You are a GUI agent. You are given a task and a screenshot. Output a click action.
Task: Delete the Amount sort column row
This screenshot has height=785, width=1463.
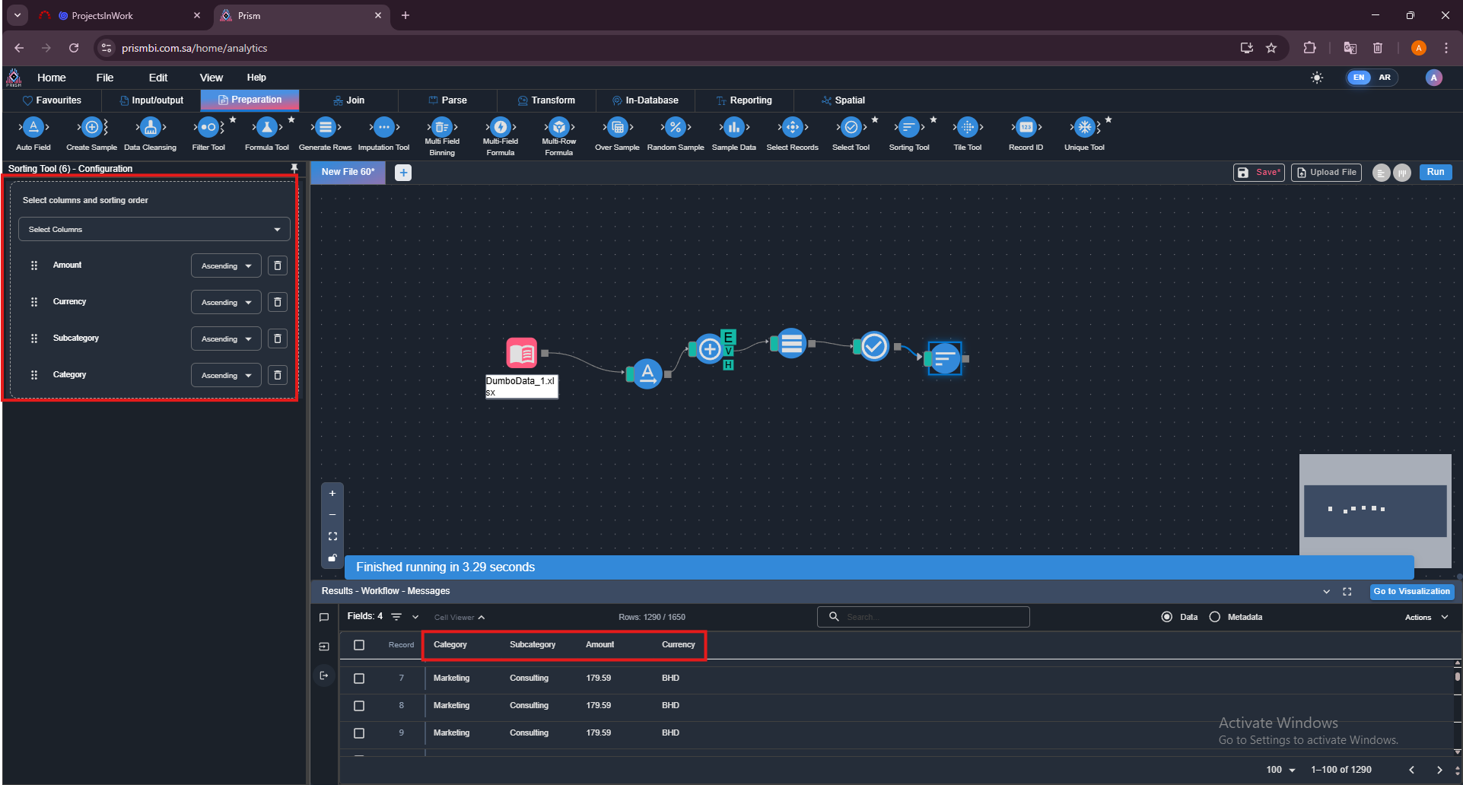(278, 265)
